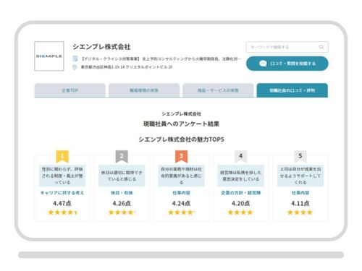Click the company address text line
The width and height of the screenshot is (362, 271).
127,67
